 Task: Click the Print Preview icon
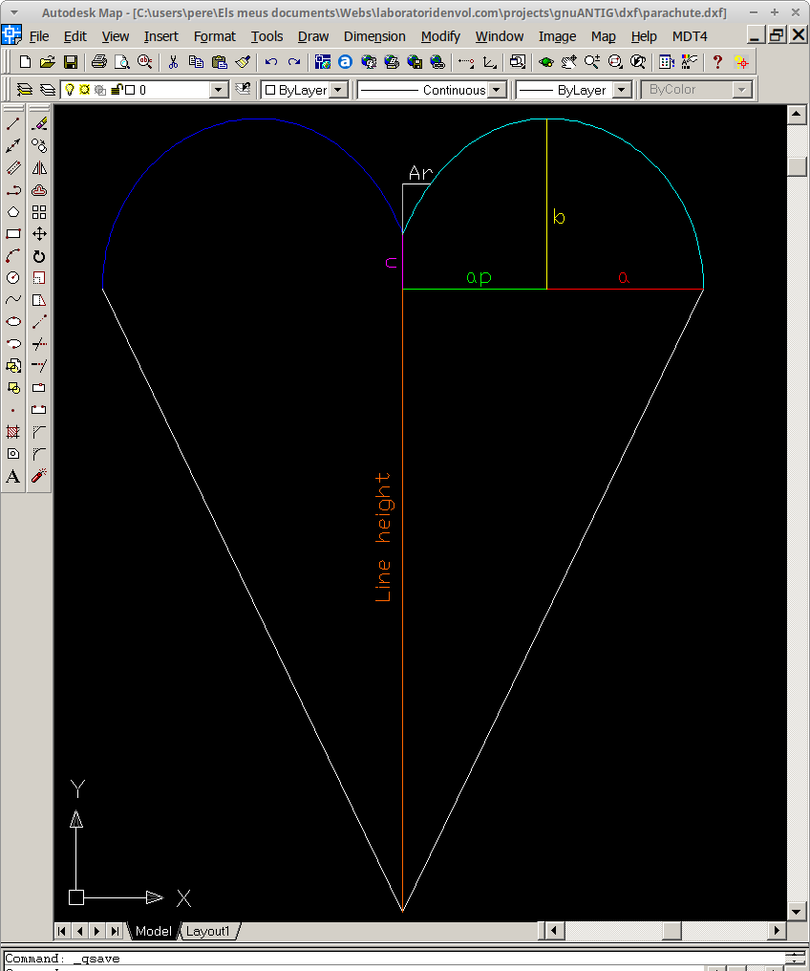[x=122, y=62]
